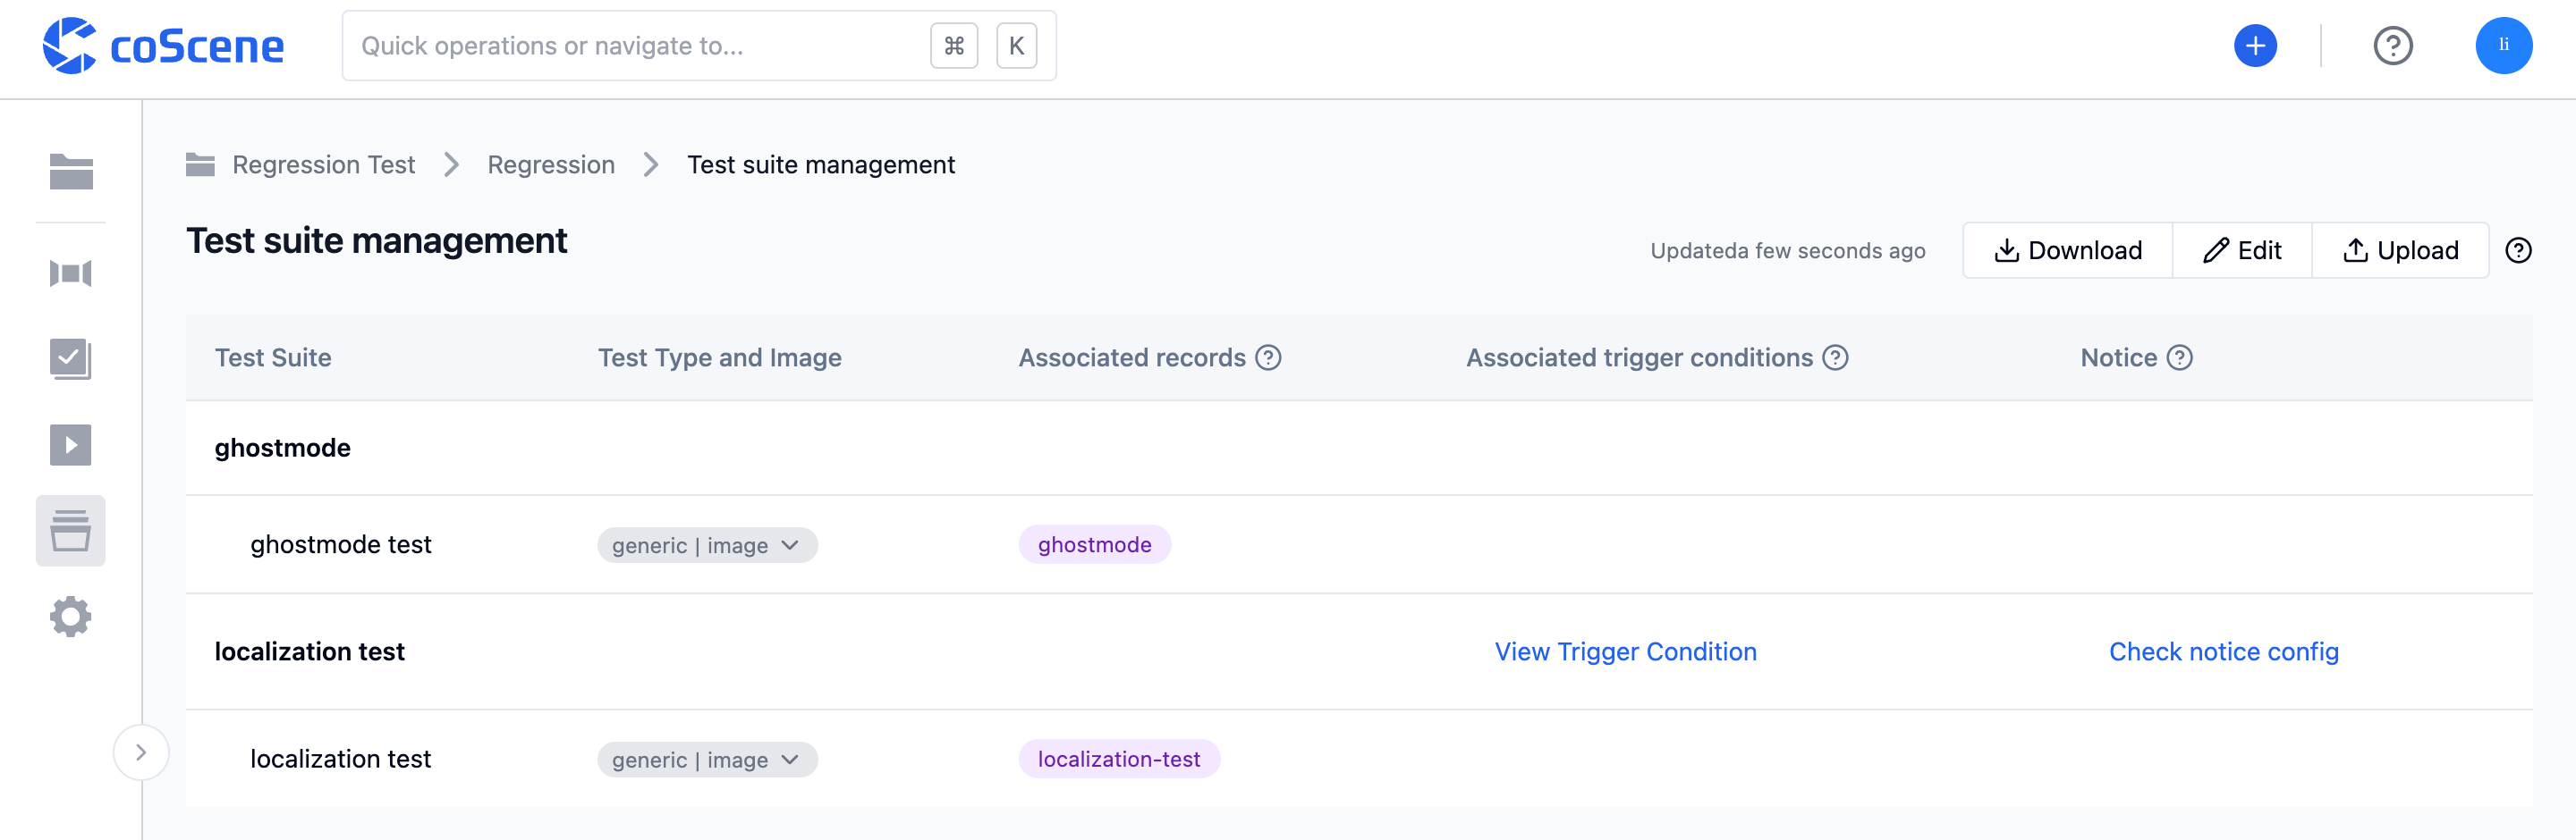This screenshot has height=840, width=2576.
Task: Open the localization test generic | image dropdown
Action: (707, 760)
